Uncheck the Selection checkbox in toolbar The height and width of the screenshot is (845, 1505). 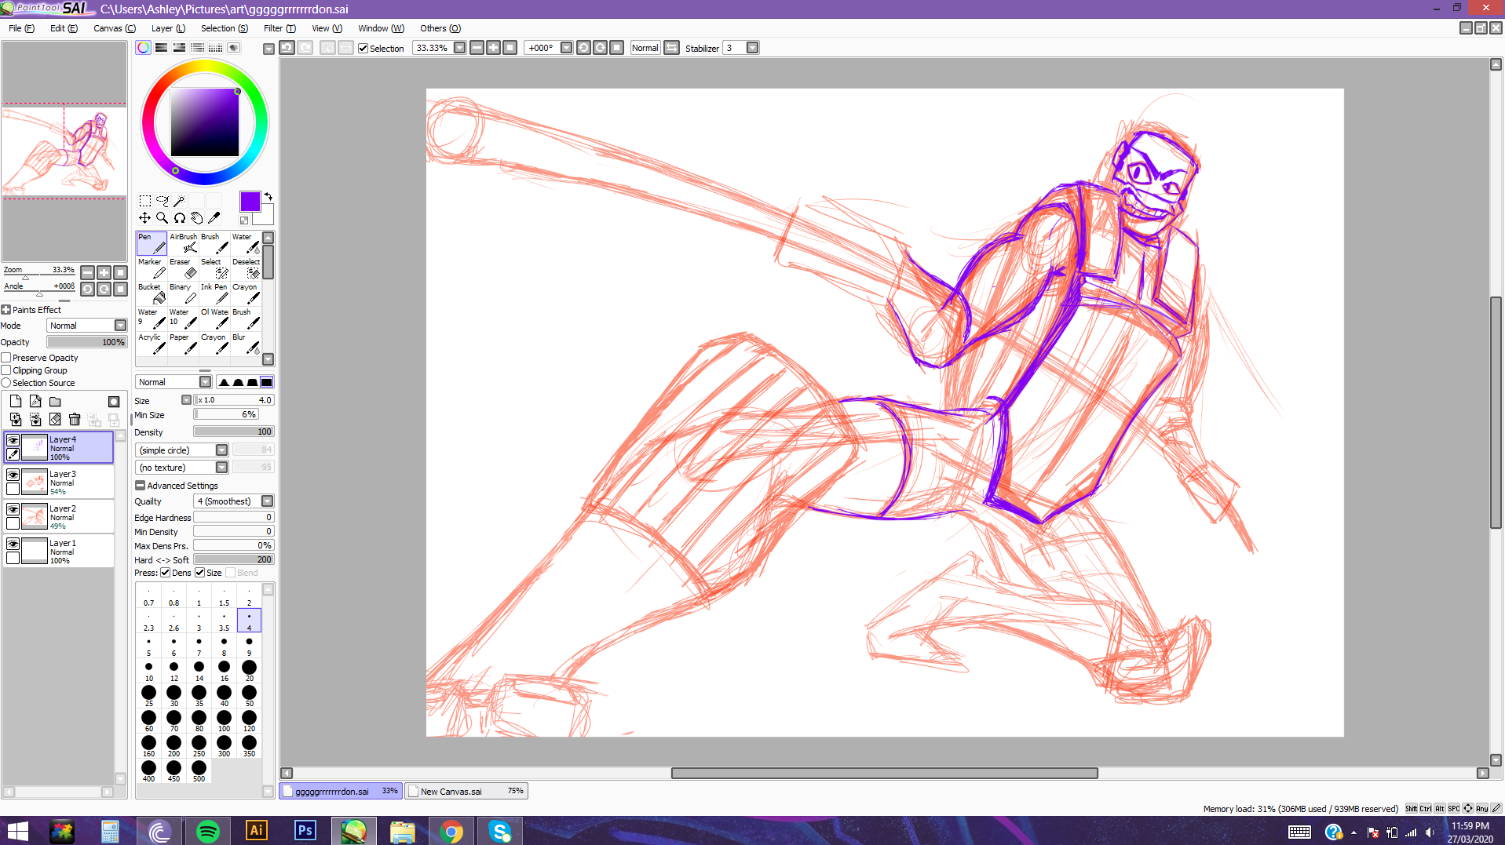tap(363, 49)
